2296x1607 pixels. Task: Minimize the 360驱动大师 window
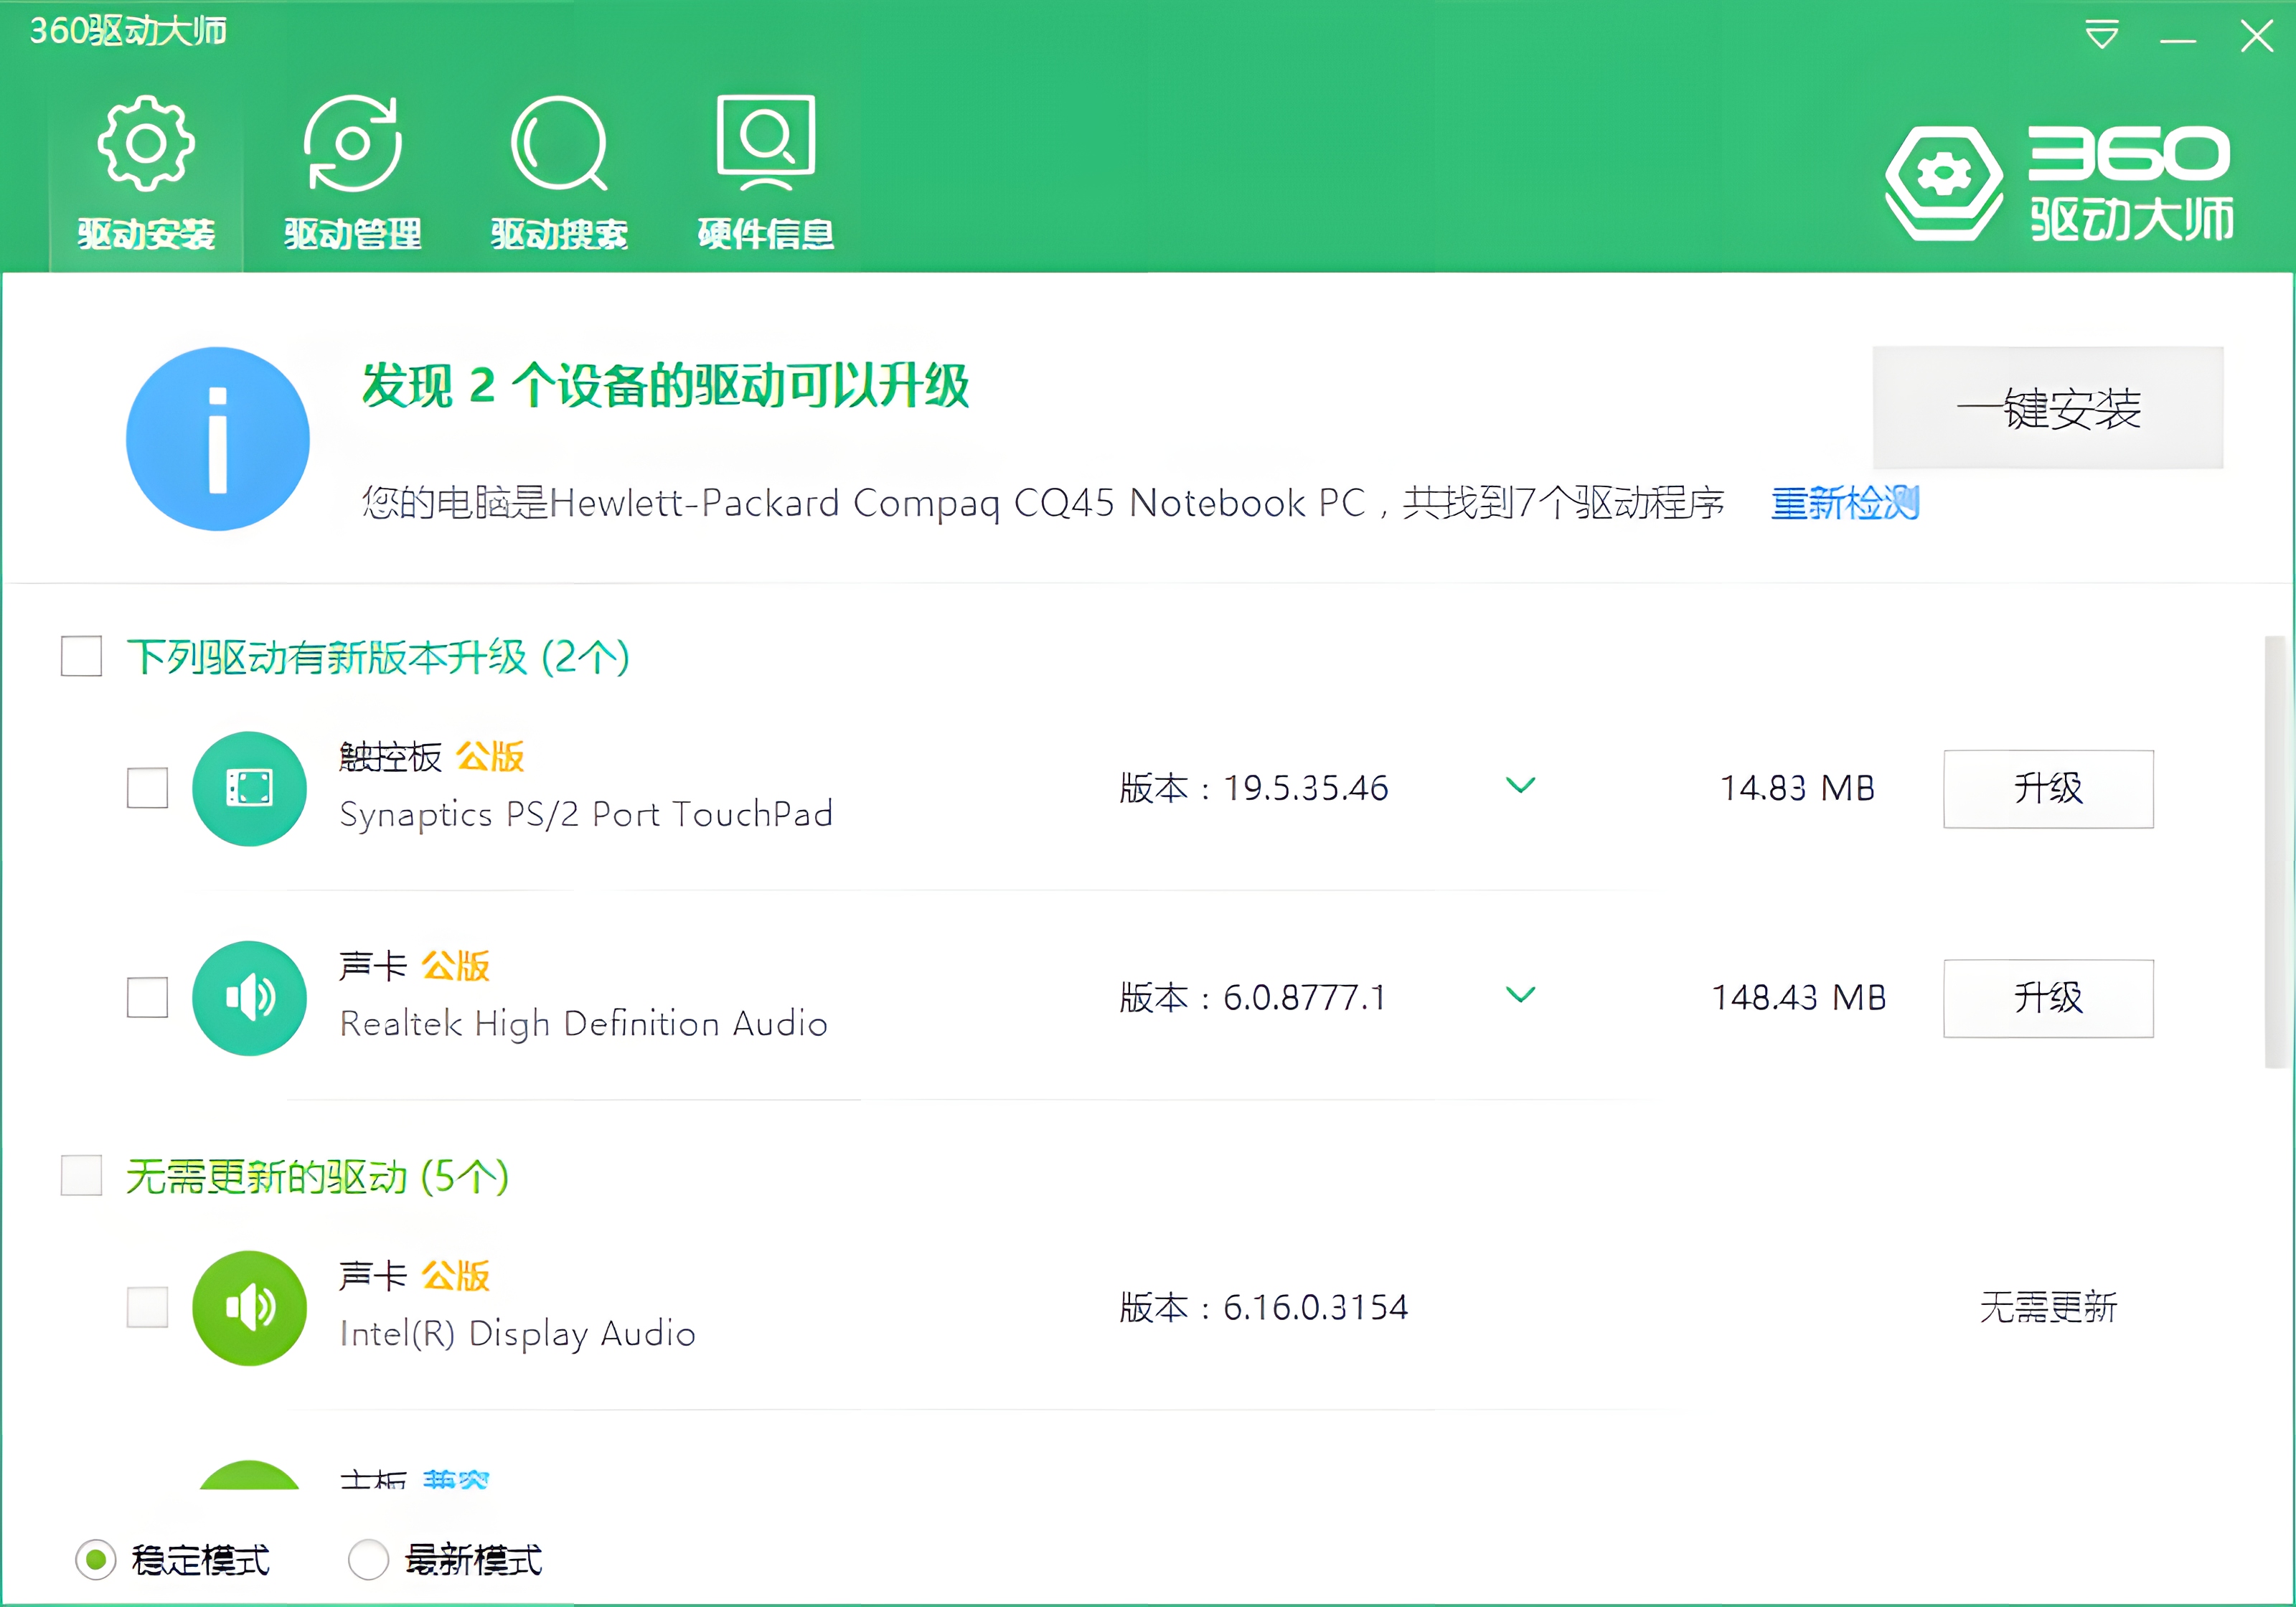[2178, 40]
